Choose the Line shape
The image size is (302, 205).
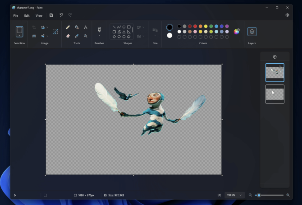114,27
